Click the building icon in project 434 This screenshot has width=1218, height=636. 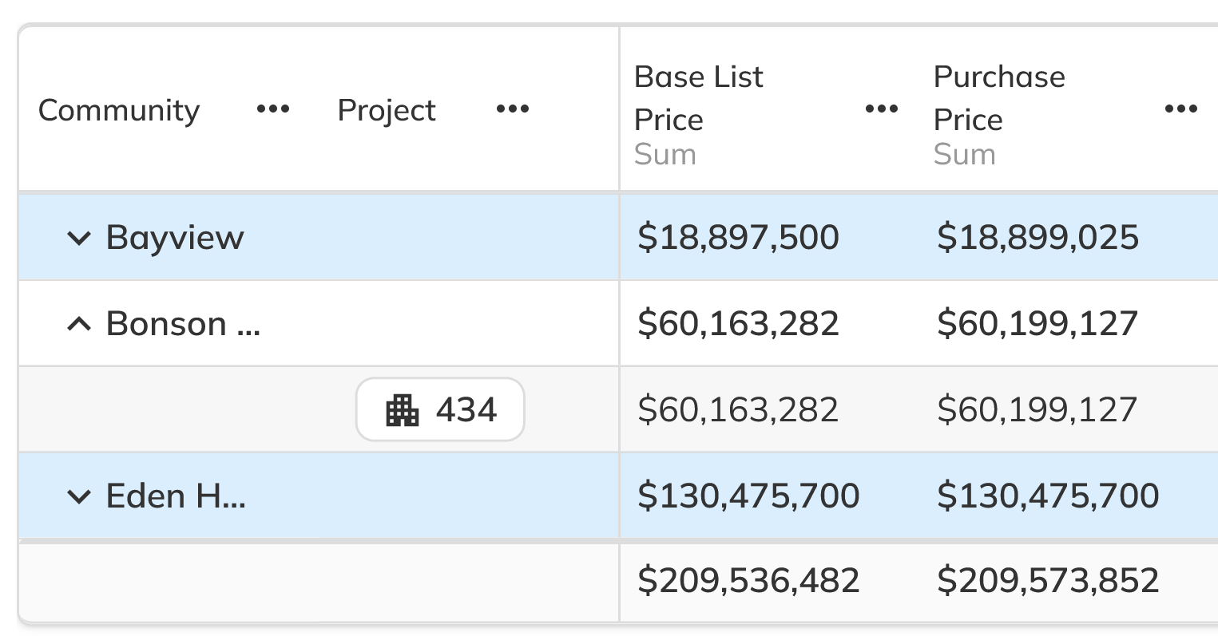[x=403, y=410]
